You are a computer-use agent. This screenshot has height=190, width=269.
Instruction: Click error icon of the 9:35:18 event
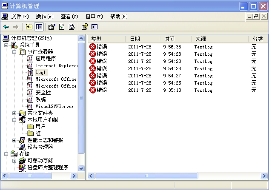(92, 90)
